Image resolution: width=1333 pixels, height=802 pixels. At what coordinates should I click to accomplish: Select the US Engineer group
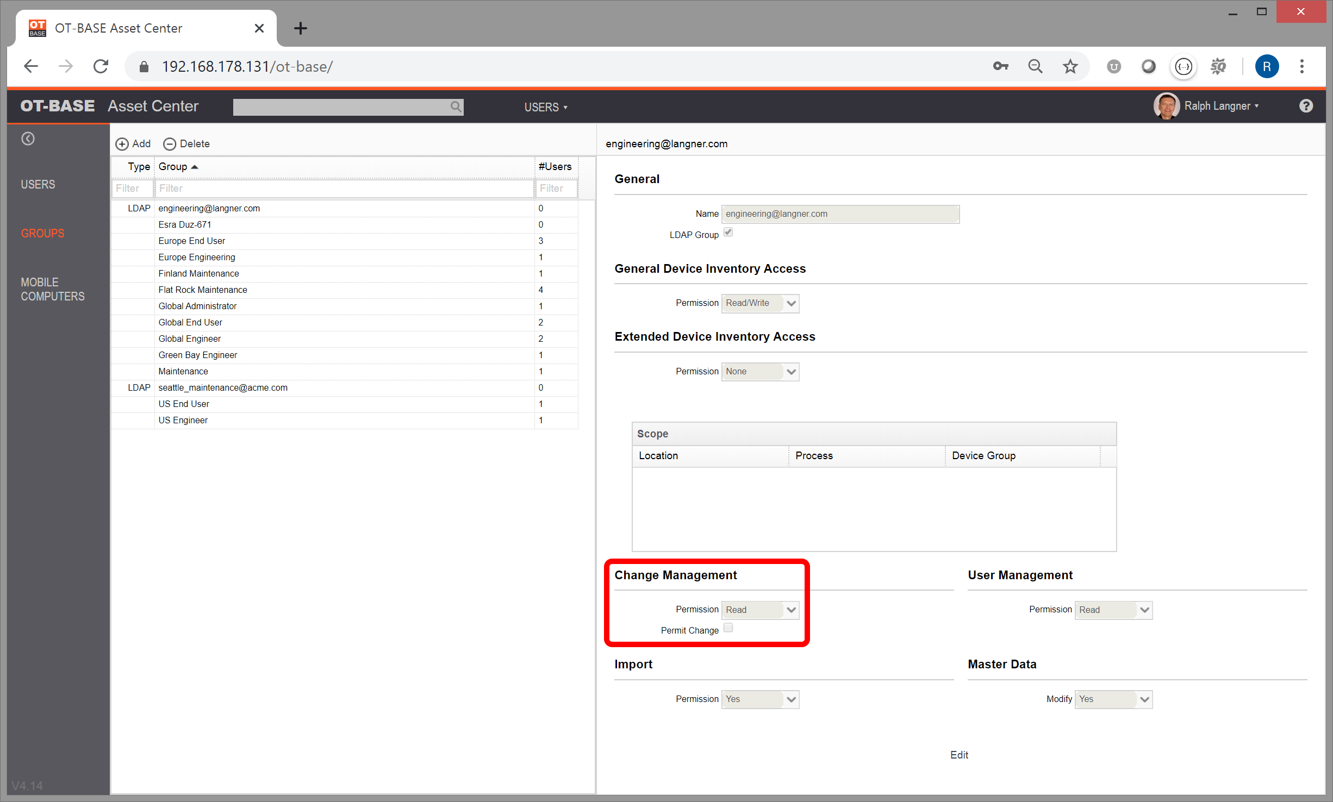point(345,420)
